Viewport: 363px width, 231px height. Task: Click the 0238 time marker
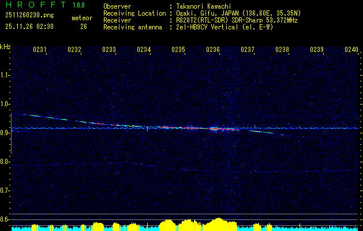tap(282, 50)
